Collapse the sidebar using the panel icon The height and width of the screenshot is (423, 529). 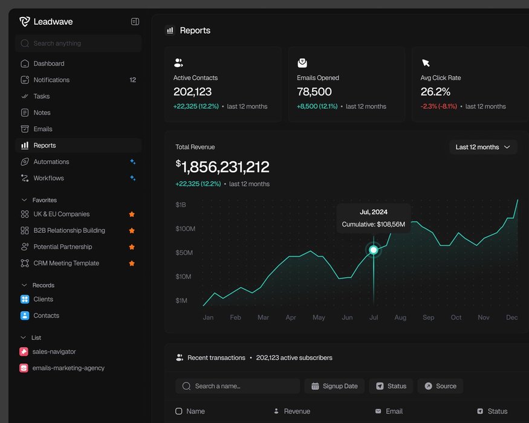pyautogui.click(x=135, y=22)
